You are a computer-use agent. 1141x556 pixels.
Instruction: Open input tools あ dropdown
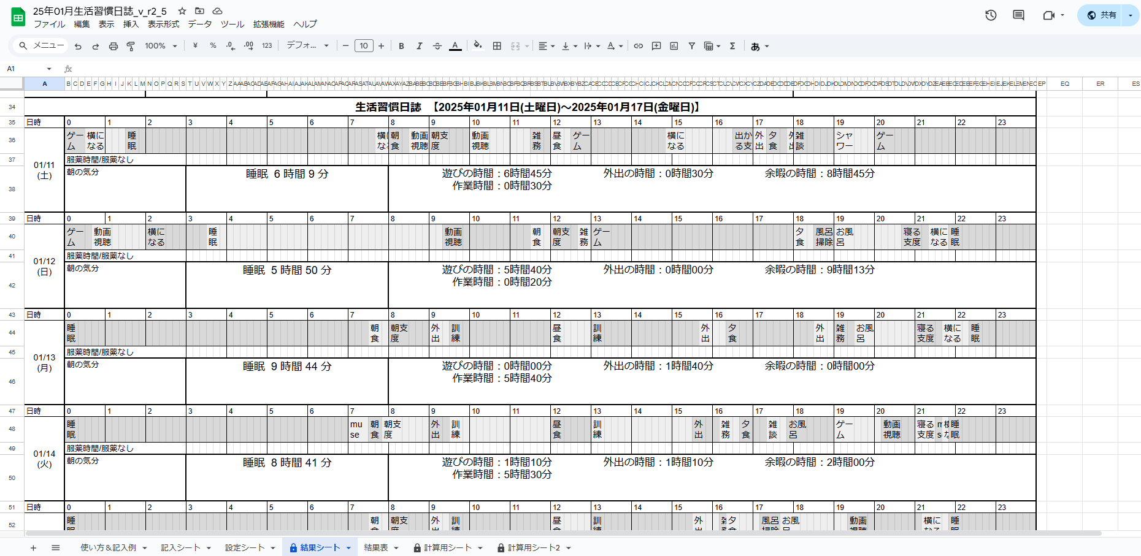pos(759,46)
